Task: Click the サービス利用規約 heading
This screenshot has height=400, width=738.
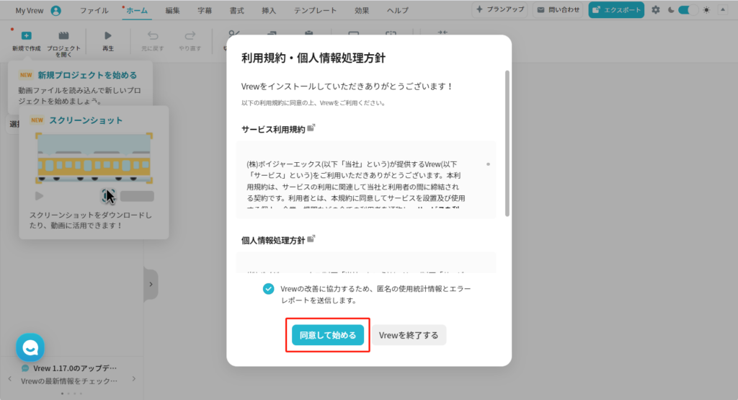Action: click(x=273, y=130)
